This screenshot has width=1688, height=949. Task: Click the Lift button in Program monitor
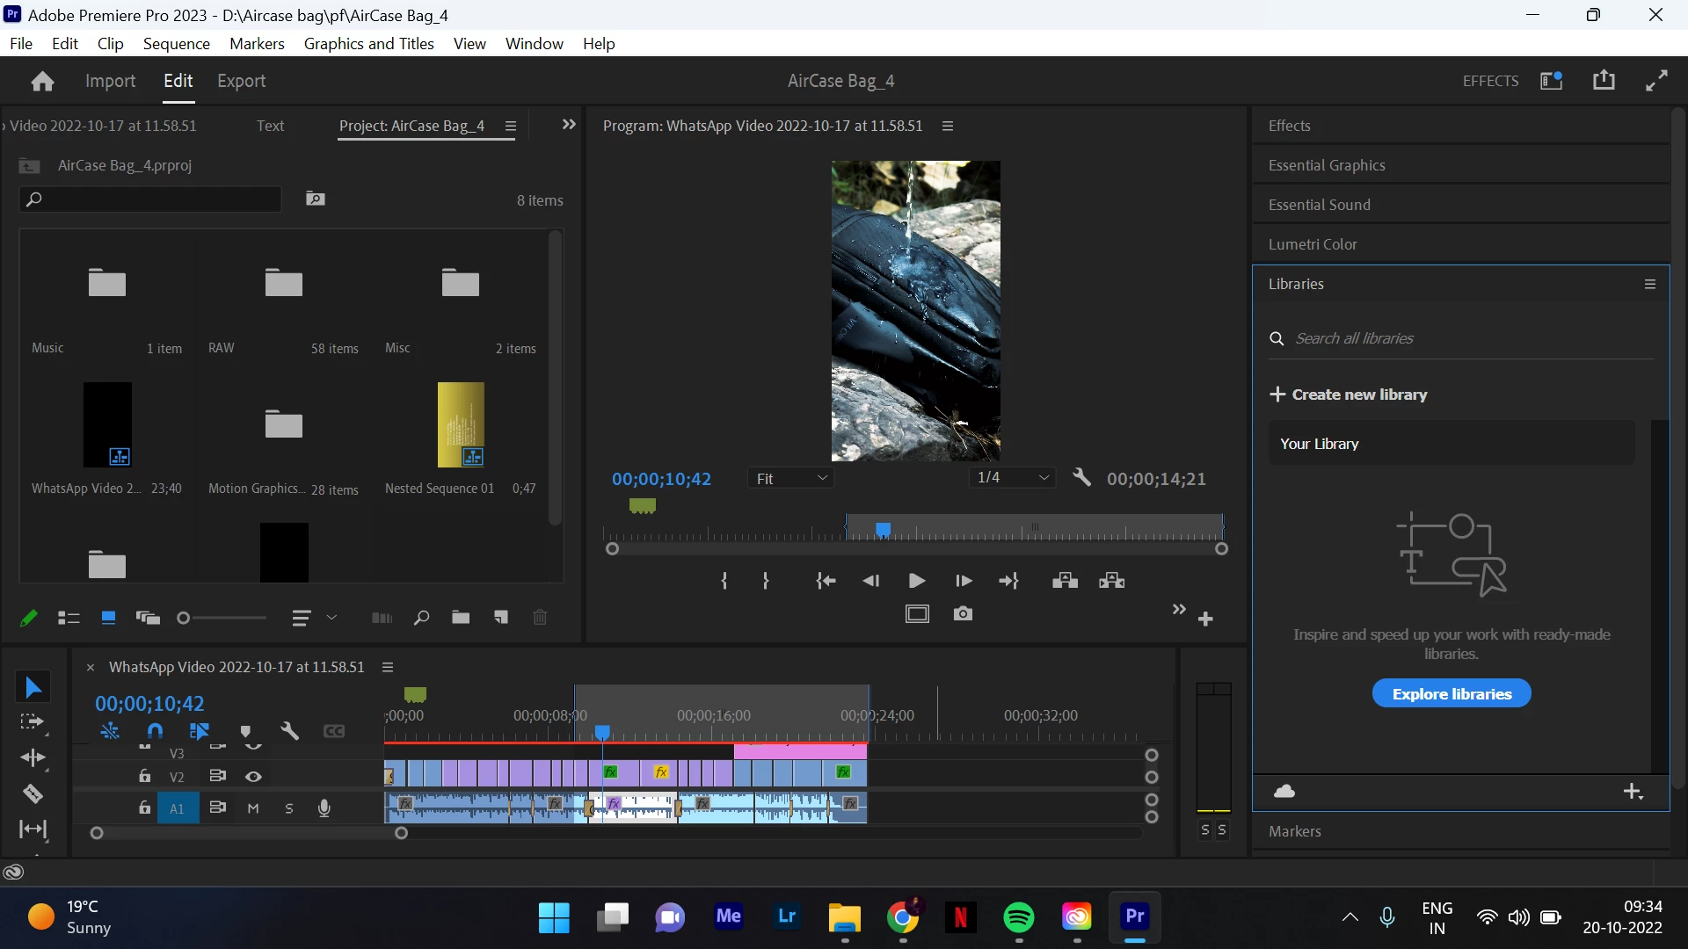coord(1065,581)
